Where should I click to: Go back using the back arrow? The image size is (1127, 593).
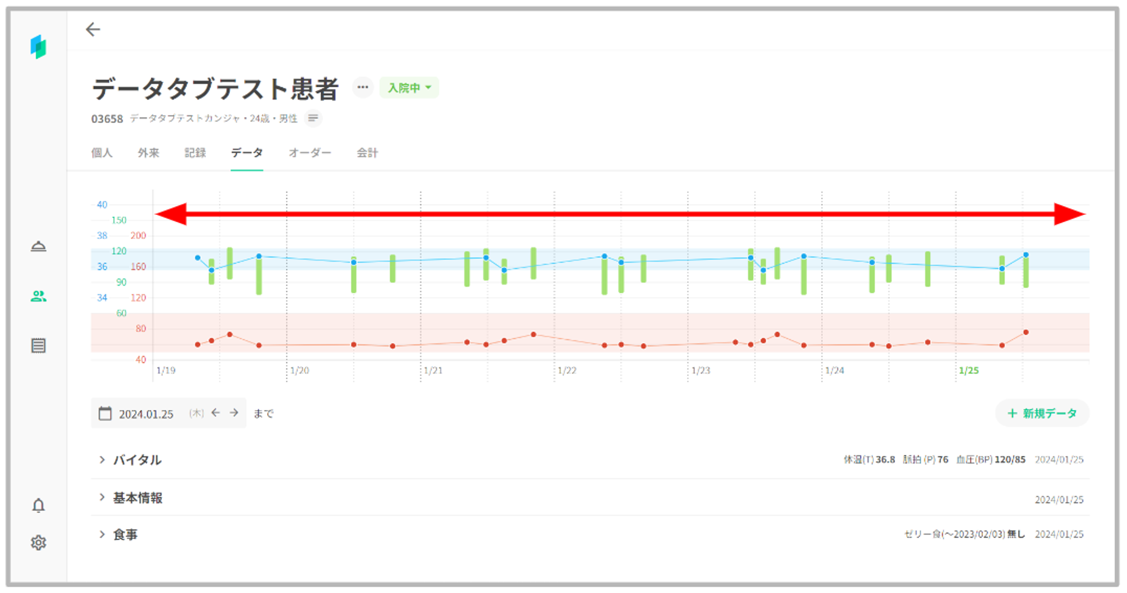93,29
